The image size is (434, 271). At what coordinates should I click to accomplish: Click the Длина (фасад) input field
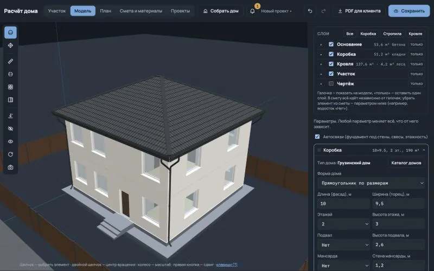(343, 204)
